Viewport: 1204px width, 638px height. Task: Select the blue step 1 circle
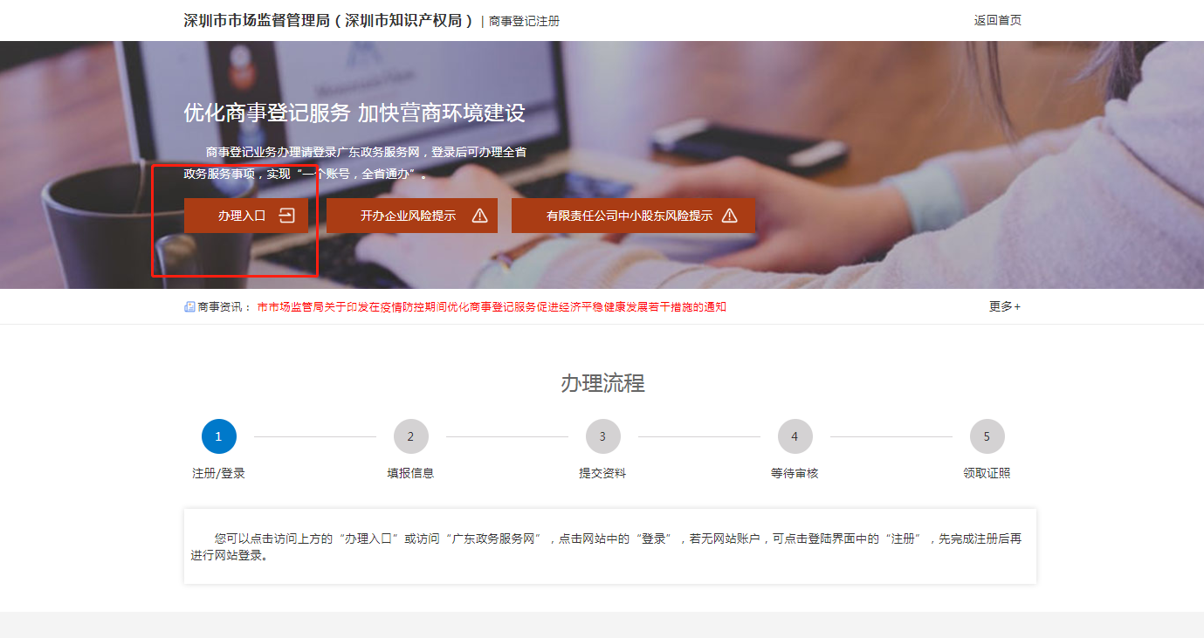point(218,436)
